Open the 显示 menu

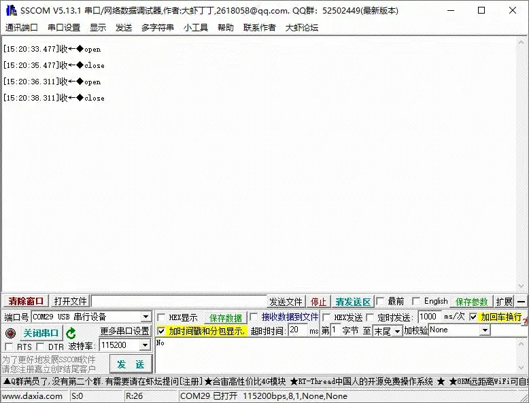pyautogui.click(x=98, y=27)
